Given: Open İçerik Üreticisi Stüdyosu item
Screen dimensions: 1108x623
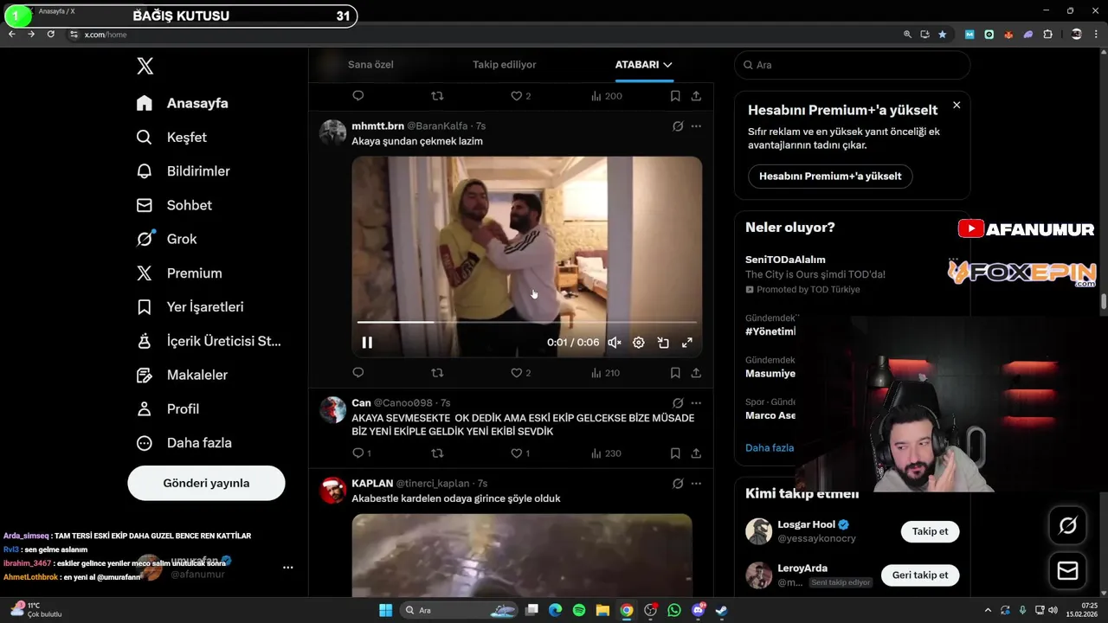Looking at the screenshot, I should [209, 341].
